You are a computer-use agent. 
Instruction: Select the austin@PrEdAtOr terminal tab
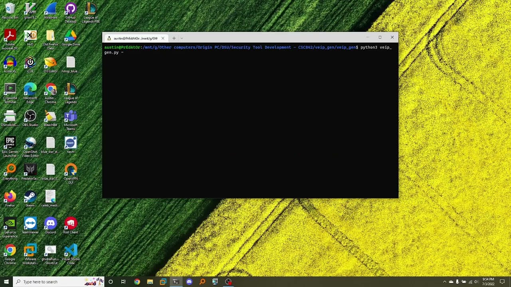(x=135, y=38)
